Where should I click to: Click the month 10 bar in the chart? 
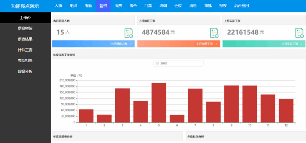point(249,104)
